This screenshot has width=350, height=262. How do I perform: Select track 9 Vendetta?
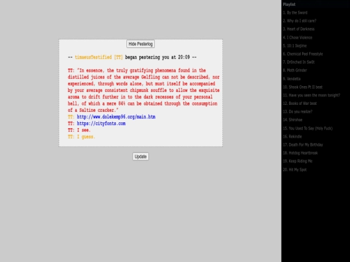point(292,79)
